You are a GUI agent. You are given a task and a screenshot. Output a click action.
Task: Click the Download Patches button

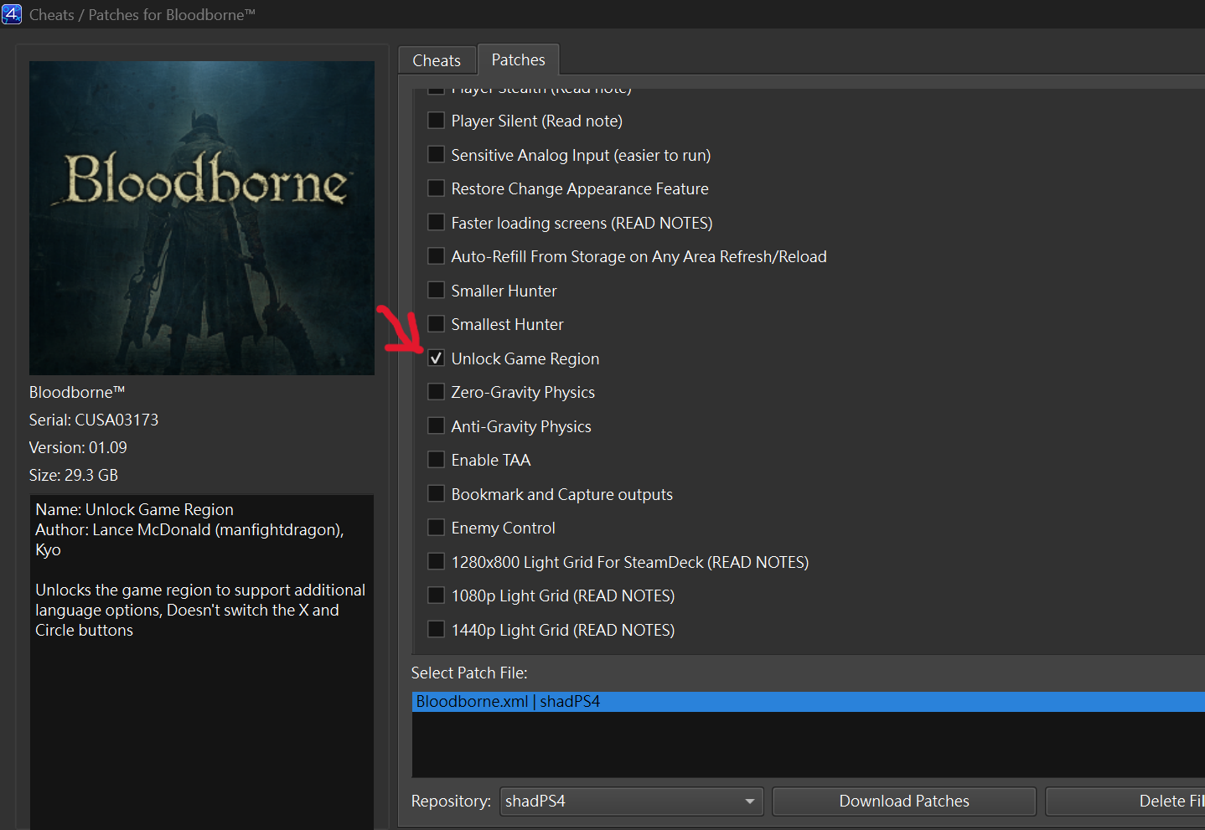[904, 802]
